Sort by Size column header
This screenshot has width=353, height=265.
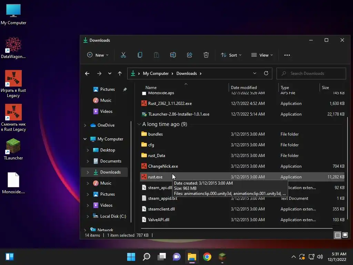click(x=325, y=88)
